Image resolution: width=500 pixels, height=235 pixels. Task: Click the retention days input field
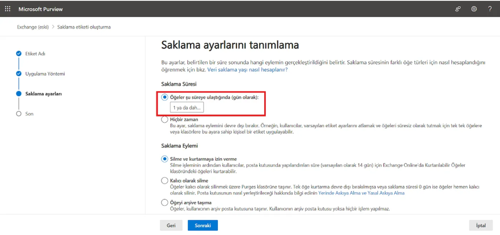[187, 108]
